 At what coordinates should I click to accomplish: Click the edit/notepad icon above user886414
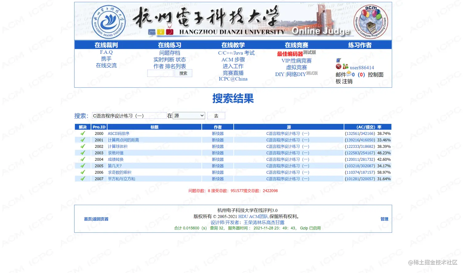click(339, 60)
